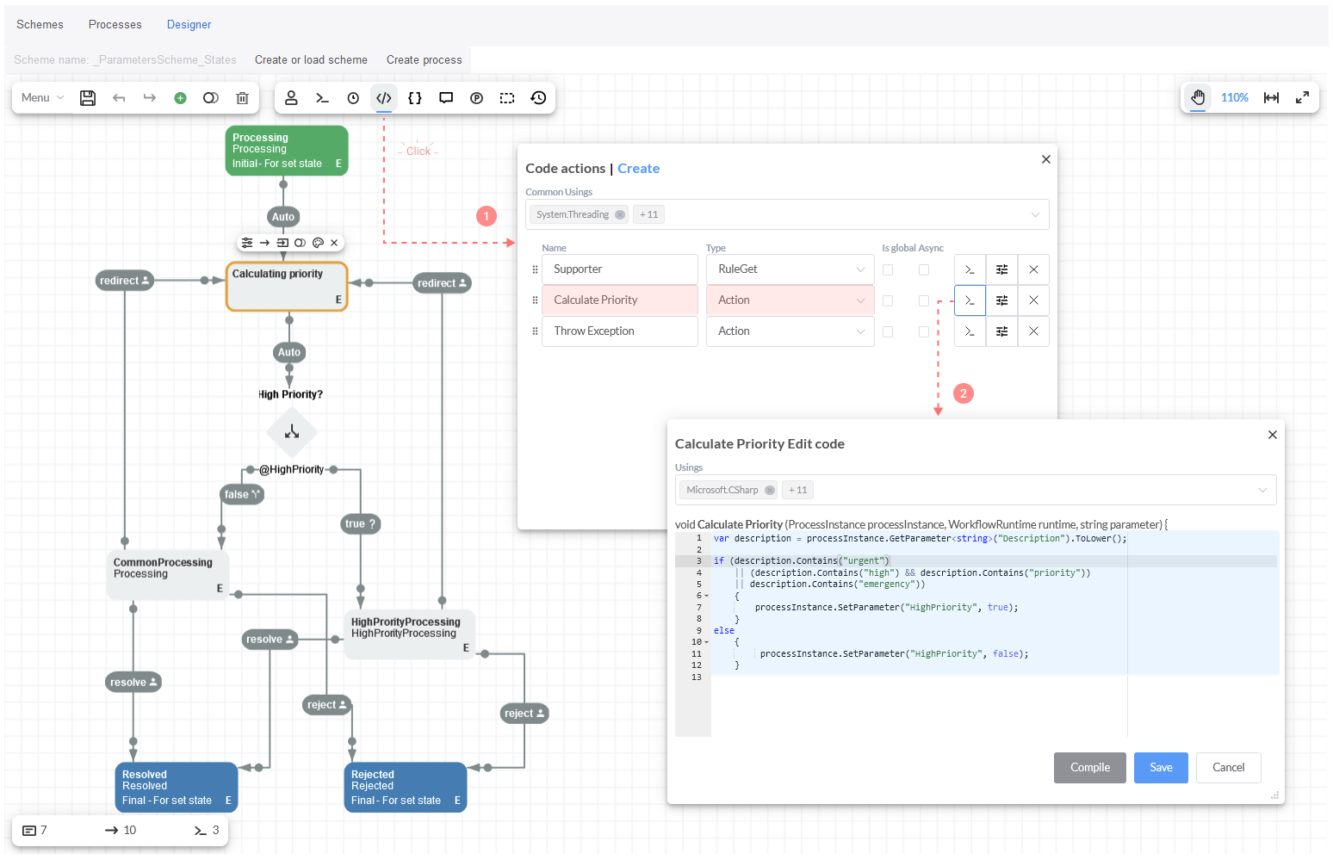The height and width of the screenshot is (866, 1333).
Task: Open Actors with the person icon
Action: (x=291, y=98)
